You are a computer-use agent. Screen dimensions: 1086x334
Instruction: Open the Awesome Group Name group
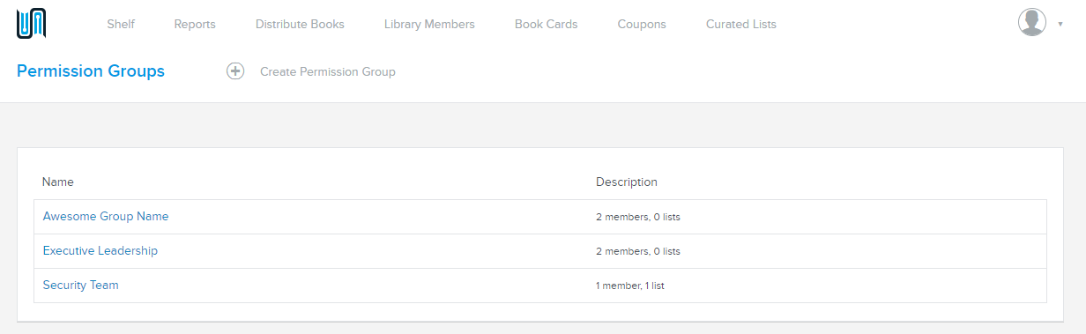click(106, 216)
